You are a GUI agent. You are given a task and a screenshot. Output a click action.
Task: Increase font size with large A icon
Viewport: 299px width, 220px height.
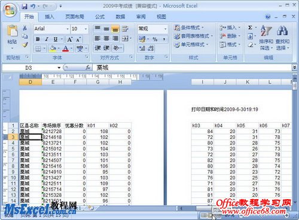[x=69, y=39]
